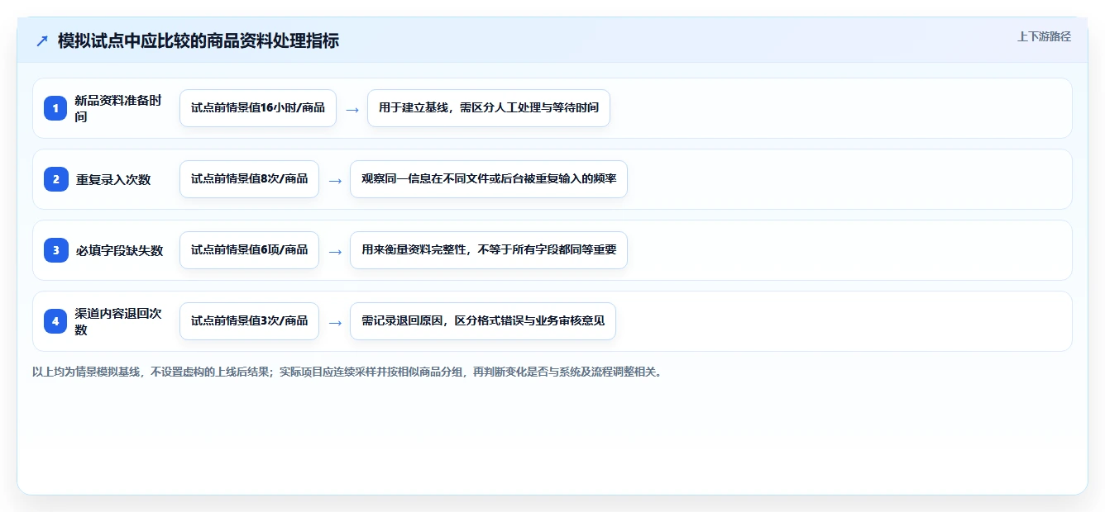Click the 试点前情景值16小时/商品 box
Image resolution: width=1105 pixels, height=512 pixels.
pos(258,108)
